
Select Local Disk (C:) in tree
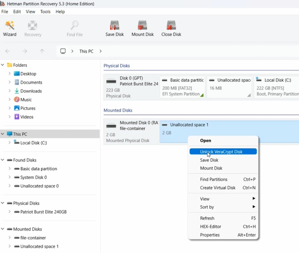34,143
